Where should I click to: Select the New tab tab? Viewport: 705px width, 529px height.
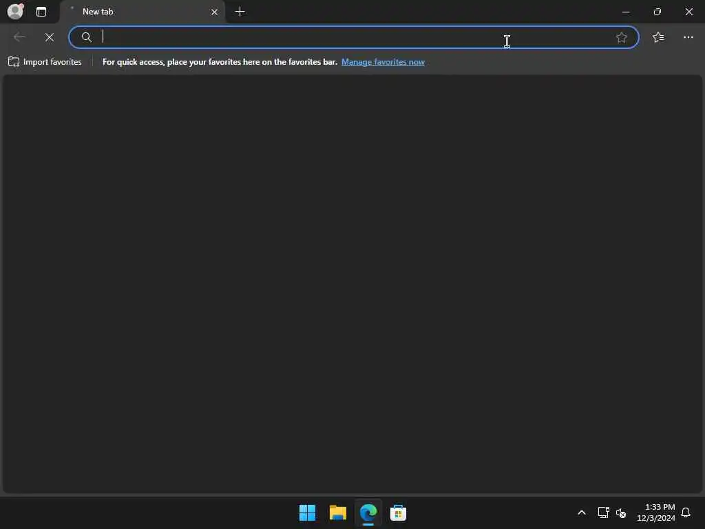(143, 12)
